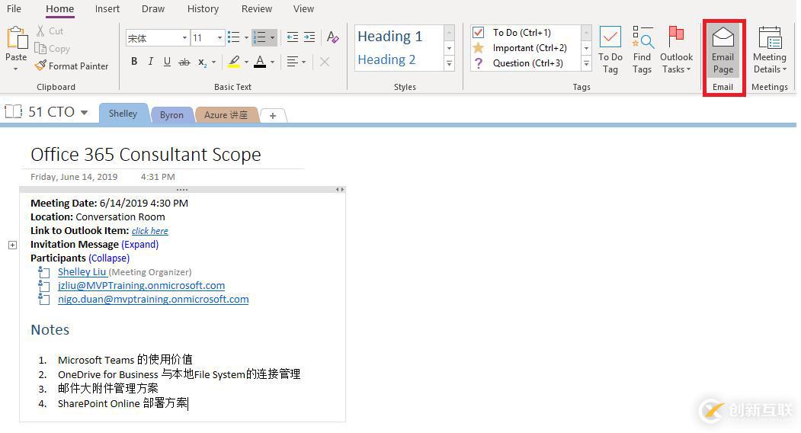The width and height of the screenshot is (801, 433).
Task: Clear all formatting
Action: pyautogui.click(x=332, y=37)
